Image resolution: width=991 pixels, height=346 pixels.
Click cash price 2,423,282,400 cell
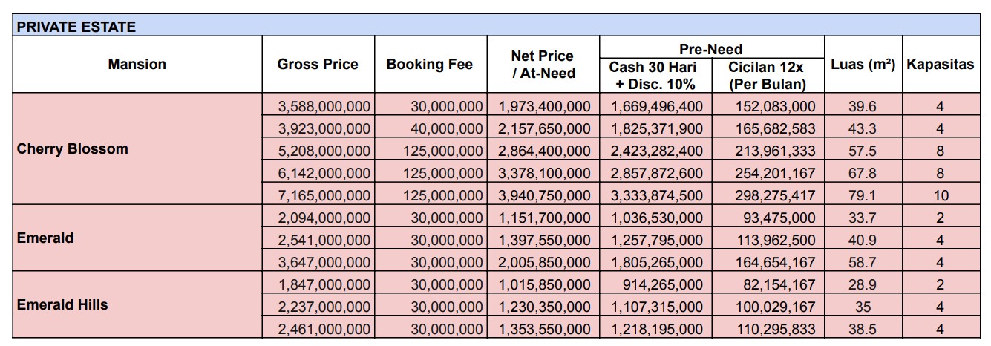click(x=656, y=151)
